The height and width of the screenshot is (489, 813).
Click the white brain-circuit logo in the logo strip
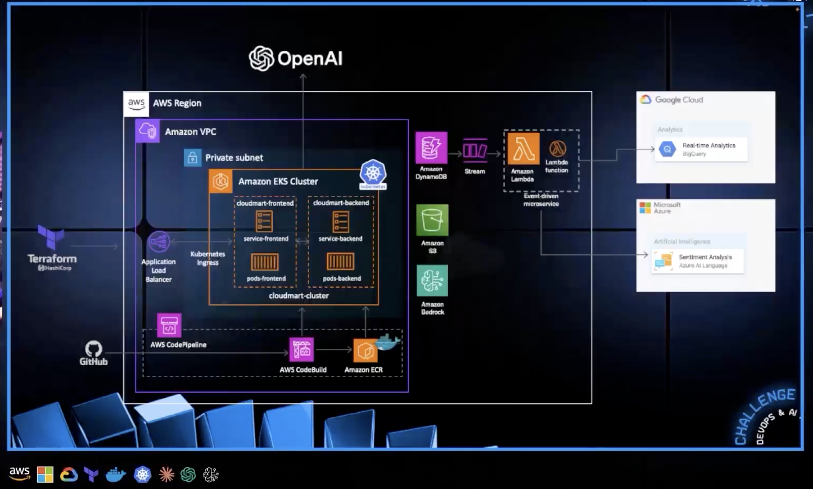[x=211, y=475]
